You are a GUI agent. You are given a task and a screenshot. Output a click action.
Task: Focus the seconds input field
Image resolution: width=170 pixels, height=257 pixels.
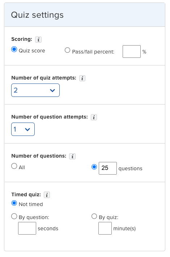27,228
